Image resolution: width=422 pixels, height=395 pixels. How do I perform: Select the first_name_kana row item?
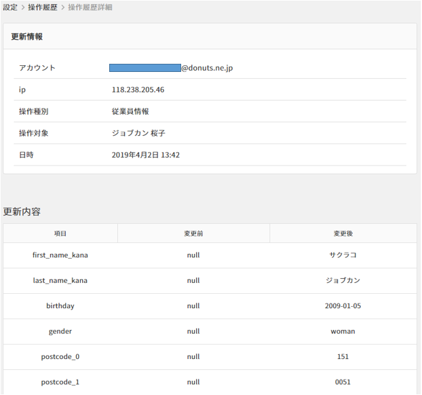(60, 255)
